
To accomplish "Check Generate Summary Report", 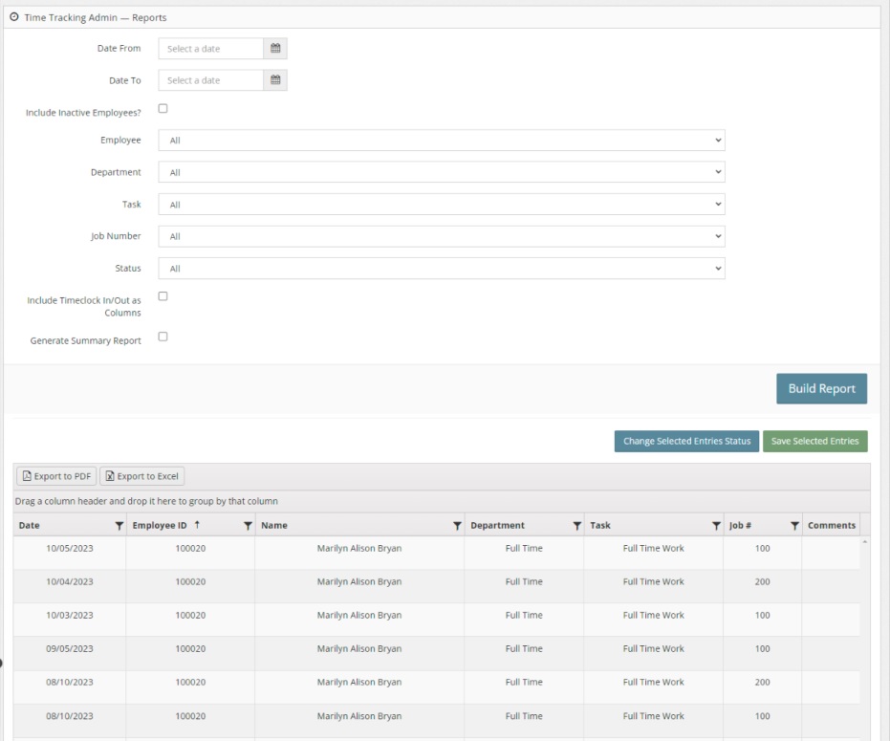I will click(163, 336).
